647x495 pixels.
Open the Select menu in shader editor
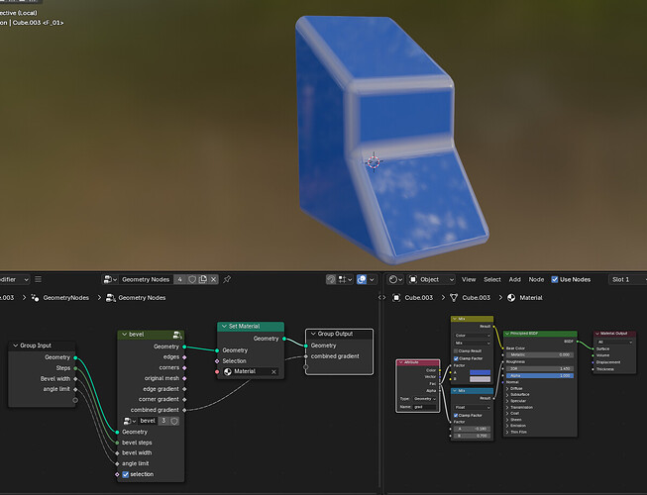pyautogui.click(x=491, y=279)
